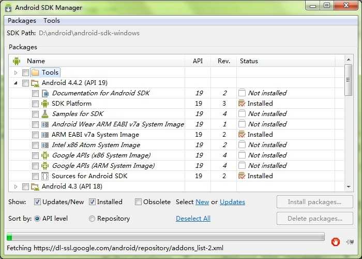Image resolution: width=362 pixels, height=259 pixels.
Task: Click the scrollbar down arrow
Action: [349, 186]
